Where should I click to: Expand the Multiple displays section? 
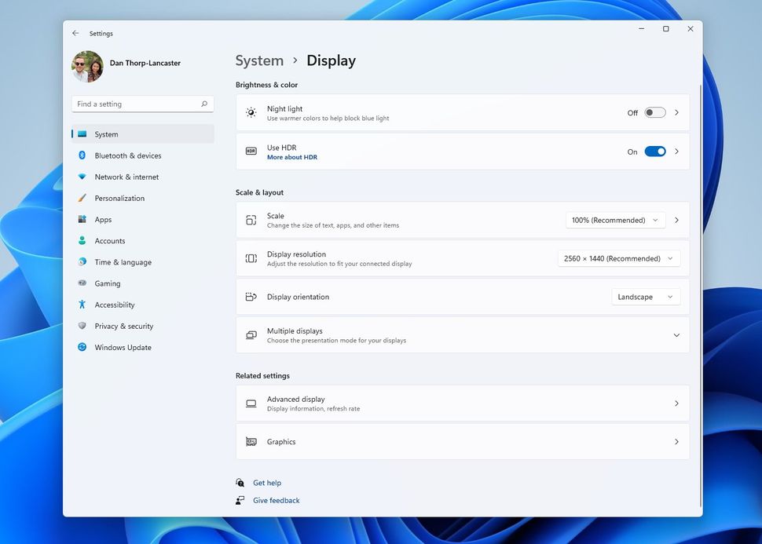click(x=676, y=335)
